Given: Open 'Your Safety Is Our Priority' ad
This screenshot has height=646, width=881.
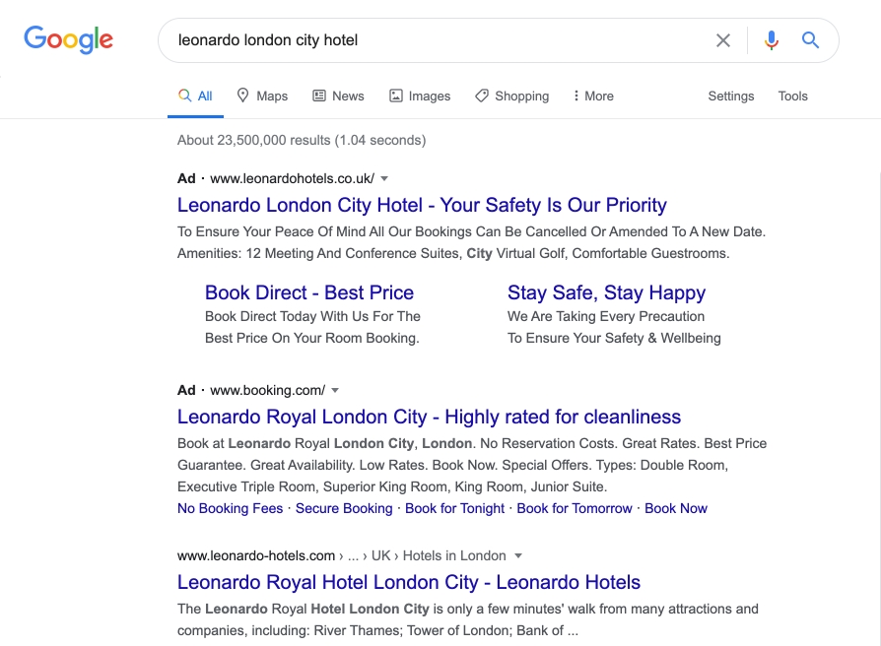Looking at the screenshot, I should coord(422,205).
